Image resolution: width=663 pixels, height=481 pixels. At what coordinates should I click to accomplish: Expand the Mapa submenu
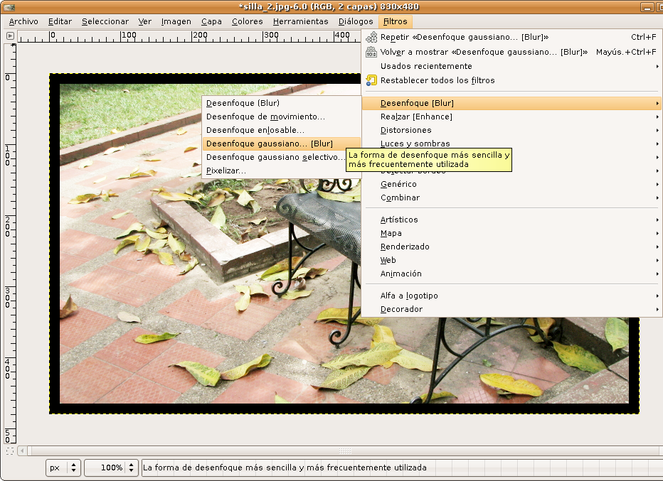(512, 233)
